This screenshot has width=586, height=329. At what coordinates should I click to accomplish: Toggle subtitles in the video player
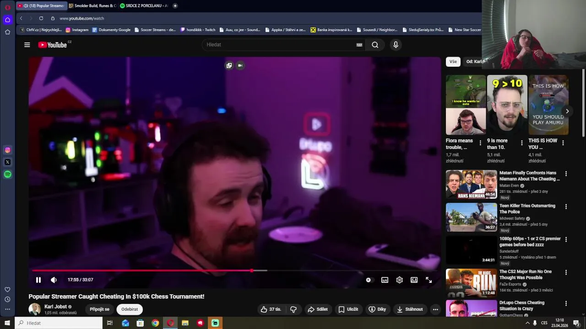(x=385, y=280)
